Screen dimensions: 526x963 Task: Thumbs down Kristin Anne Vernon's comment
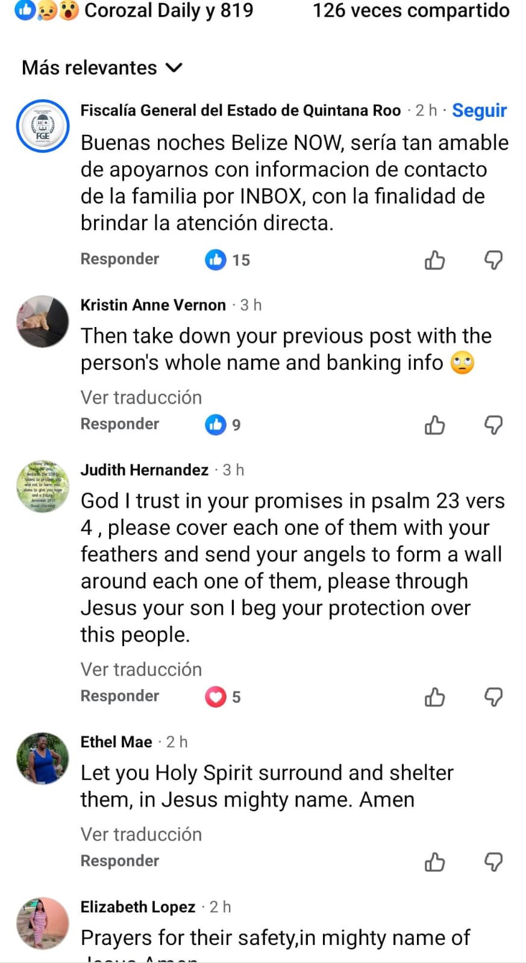click(x=493, y=425)
